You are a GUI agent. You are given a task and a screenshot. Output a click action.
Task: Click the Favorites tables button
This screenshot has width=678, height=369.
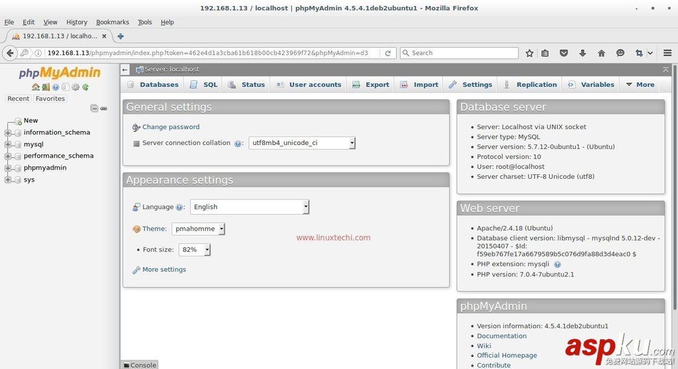tap(50, 99)
